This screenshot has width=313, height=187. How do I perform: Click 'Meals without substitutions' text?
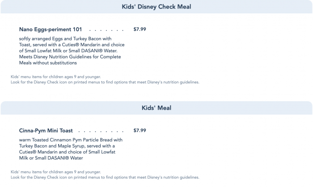tap(48, 63)
